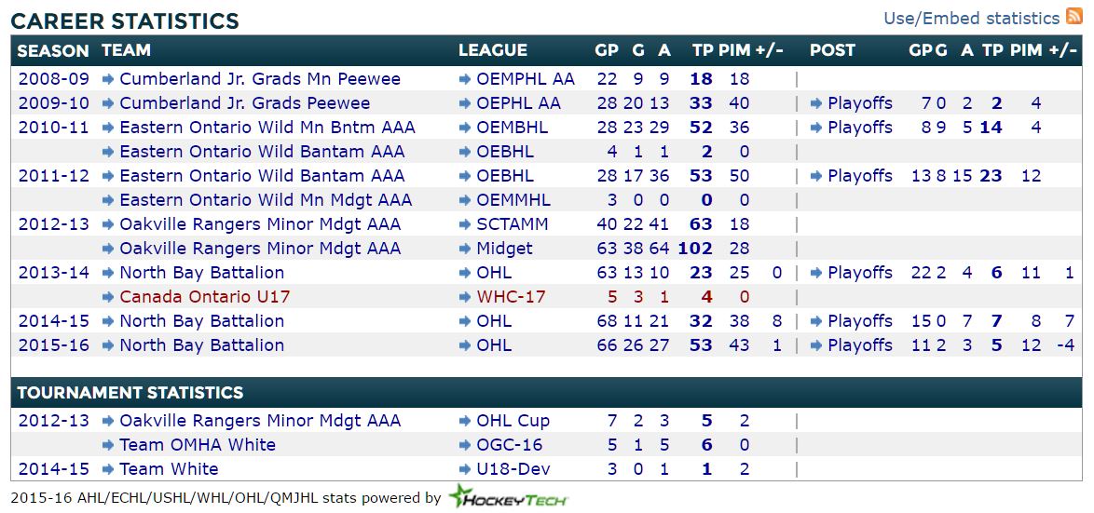Screen dimensions: 1094x513
Task: Click arrow icon beside Canada Ontario U17
Action: pos(108,297)
